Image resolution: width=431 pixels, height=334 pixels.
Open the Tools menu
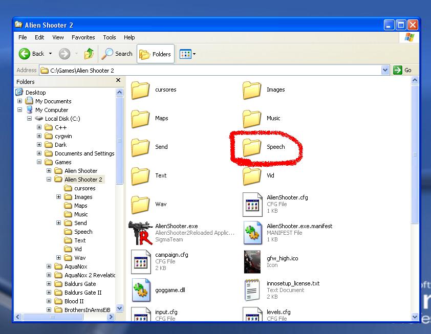pos(110,37)
